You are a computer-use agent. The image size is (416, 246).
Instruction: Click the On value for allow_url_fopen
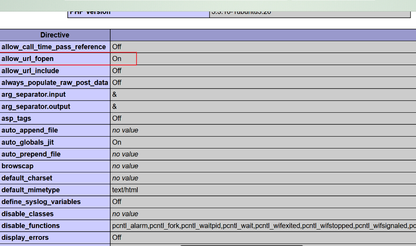coord(117,59)
